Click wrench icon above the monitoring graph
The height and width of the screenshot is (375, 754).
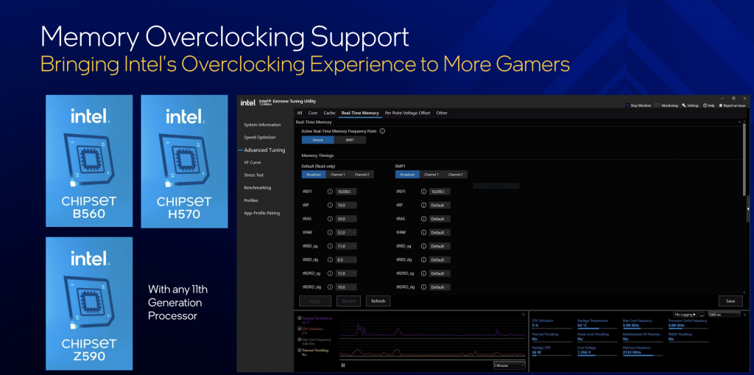point(524,315)
